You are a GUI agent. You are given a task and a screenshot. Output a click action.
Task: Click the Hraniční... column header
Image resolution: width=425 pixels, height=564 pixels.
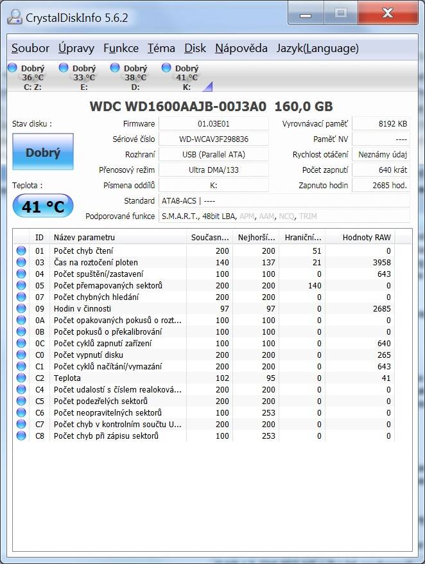click(x=302, y=238)
